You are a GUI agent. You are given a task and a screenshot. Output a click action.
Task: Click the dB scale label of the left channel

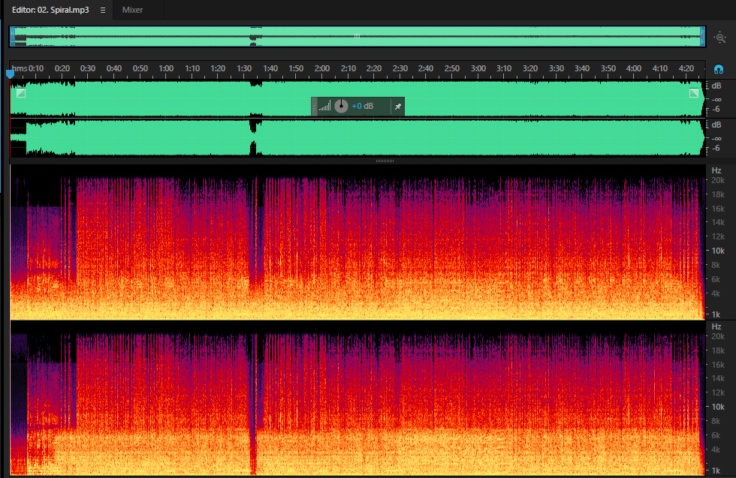coord(716,86)
